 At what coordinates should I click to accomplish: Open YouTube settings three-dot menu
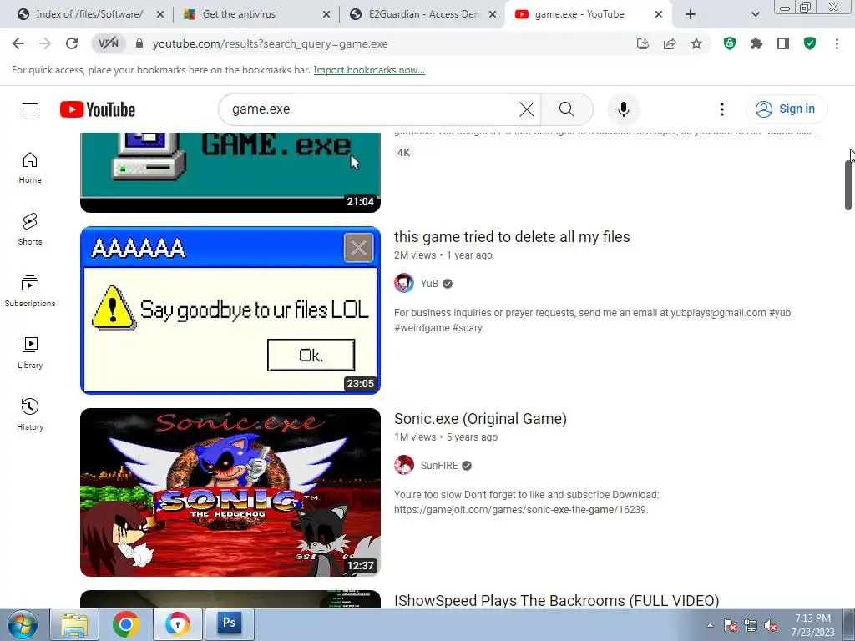pyautogui.click(x=722, y=109)
